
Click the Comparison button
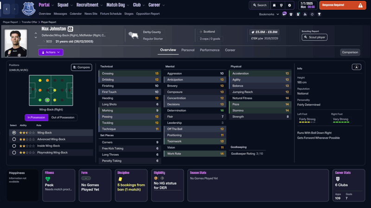pos(350,52)
